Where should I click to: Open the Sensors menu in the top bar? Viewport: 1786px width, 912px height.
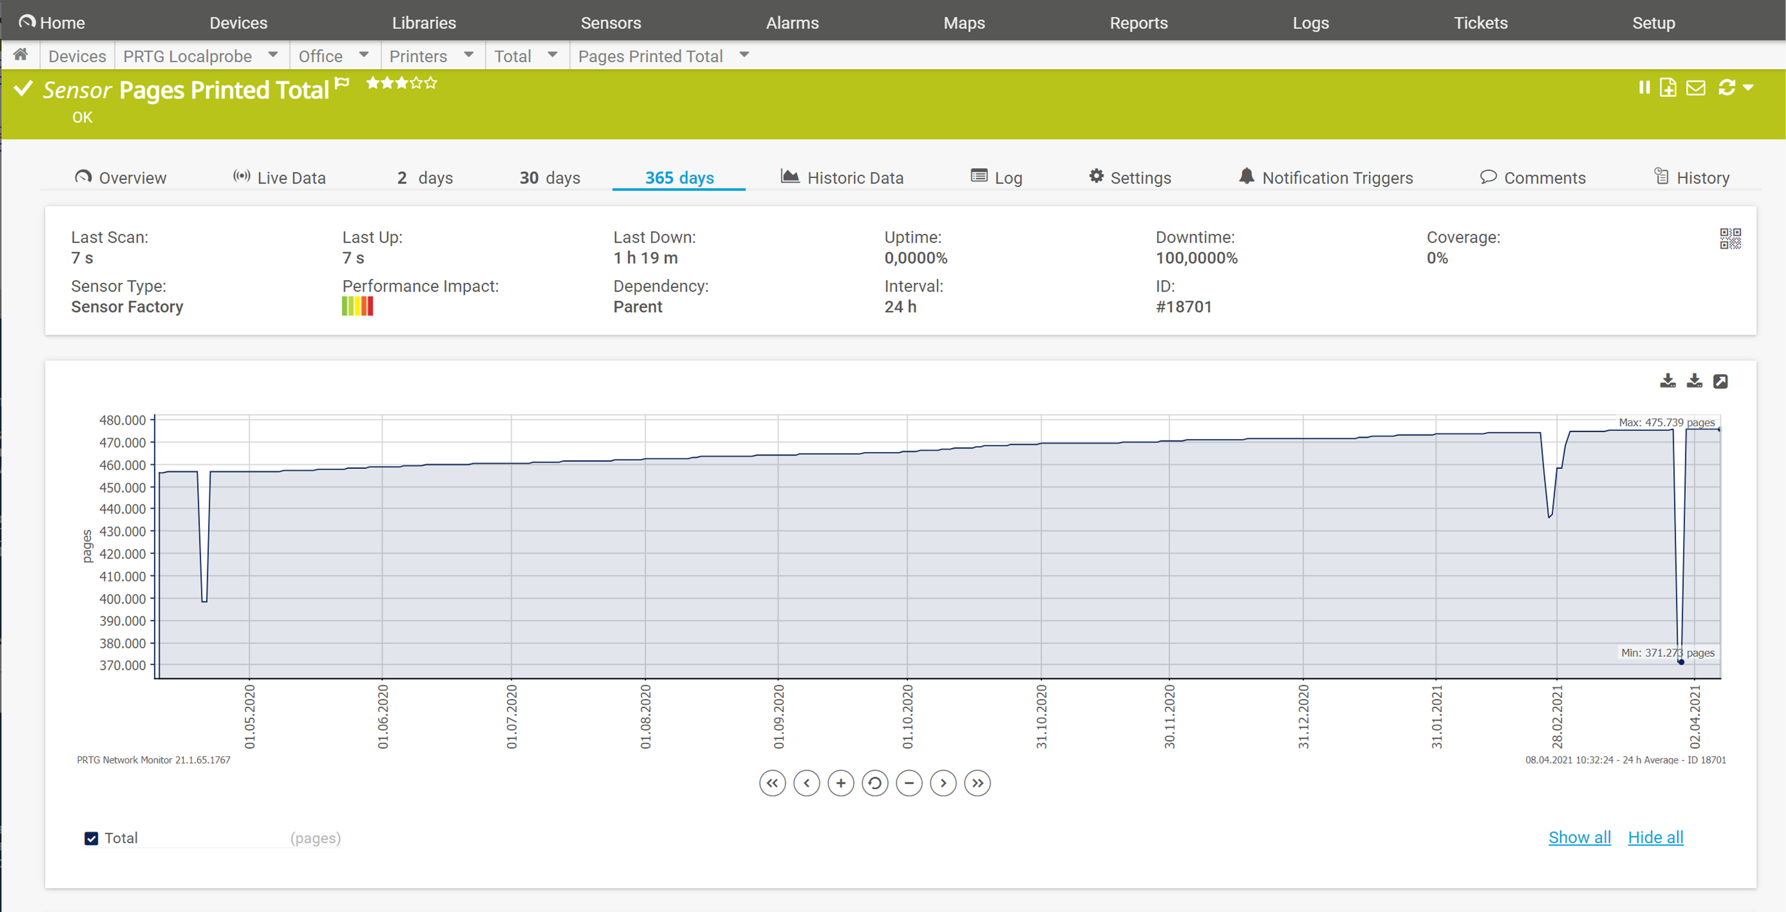[610, 23]
